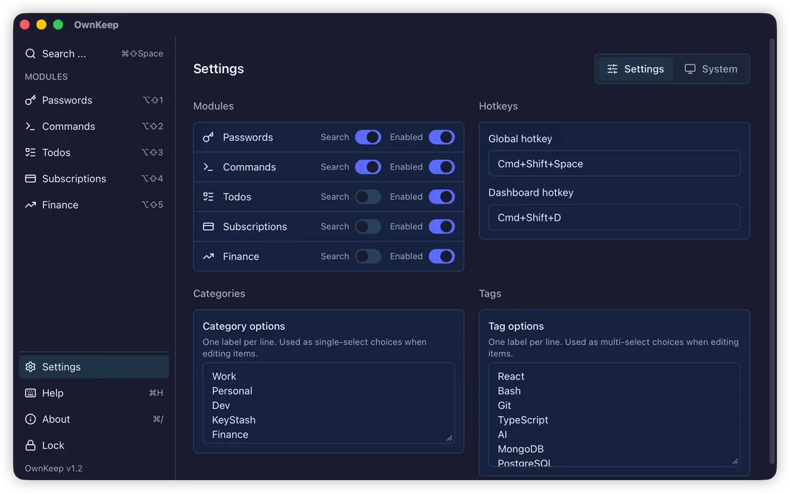This screenshot has height=493, width=790.
Task: Focus the sidebar Search field
Action: (93, 53)
